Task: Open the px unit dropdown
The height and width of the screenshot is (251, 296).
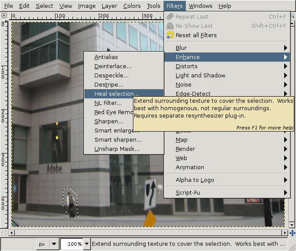Action: (48, 244)
